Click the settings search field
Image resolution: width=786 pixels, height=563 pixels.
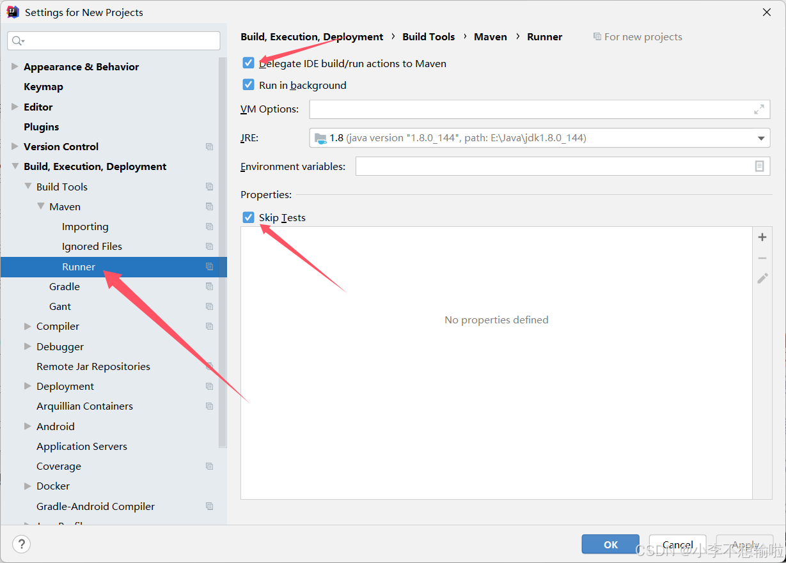click(x=114, y=41)
